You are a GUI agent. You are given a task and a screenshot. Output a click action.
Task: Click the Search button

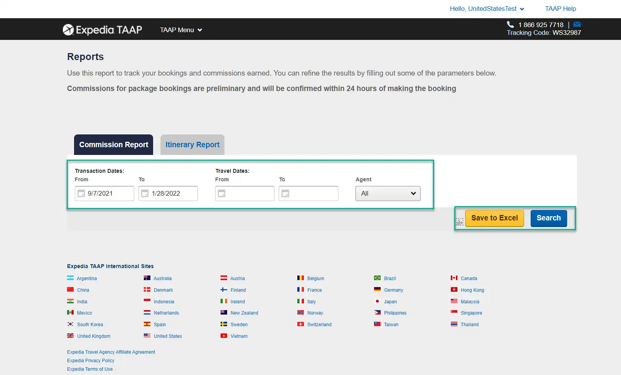(549, 218)
